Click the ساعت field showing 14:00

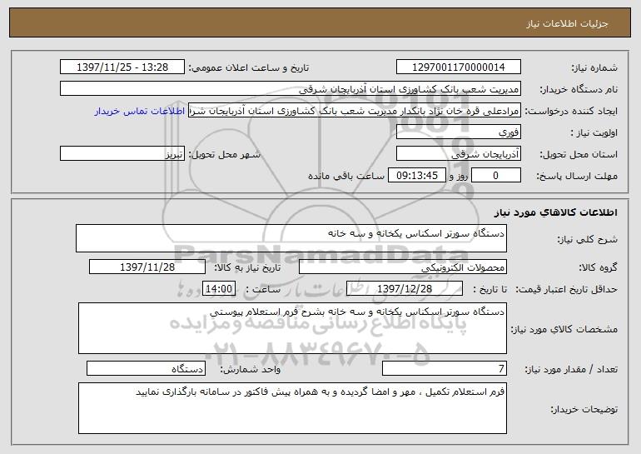(219, 289)
